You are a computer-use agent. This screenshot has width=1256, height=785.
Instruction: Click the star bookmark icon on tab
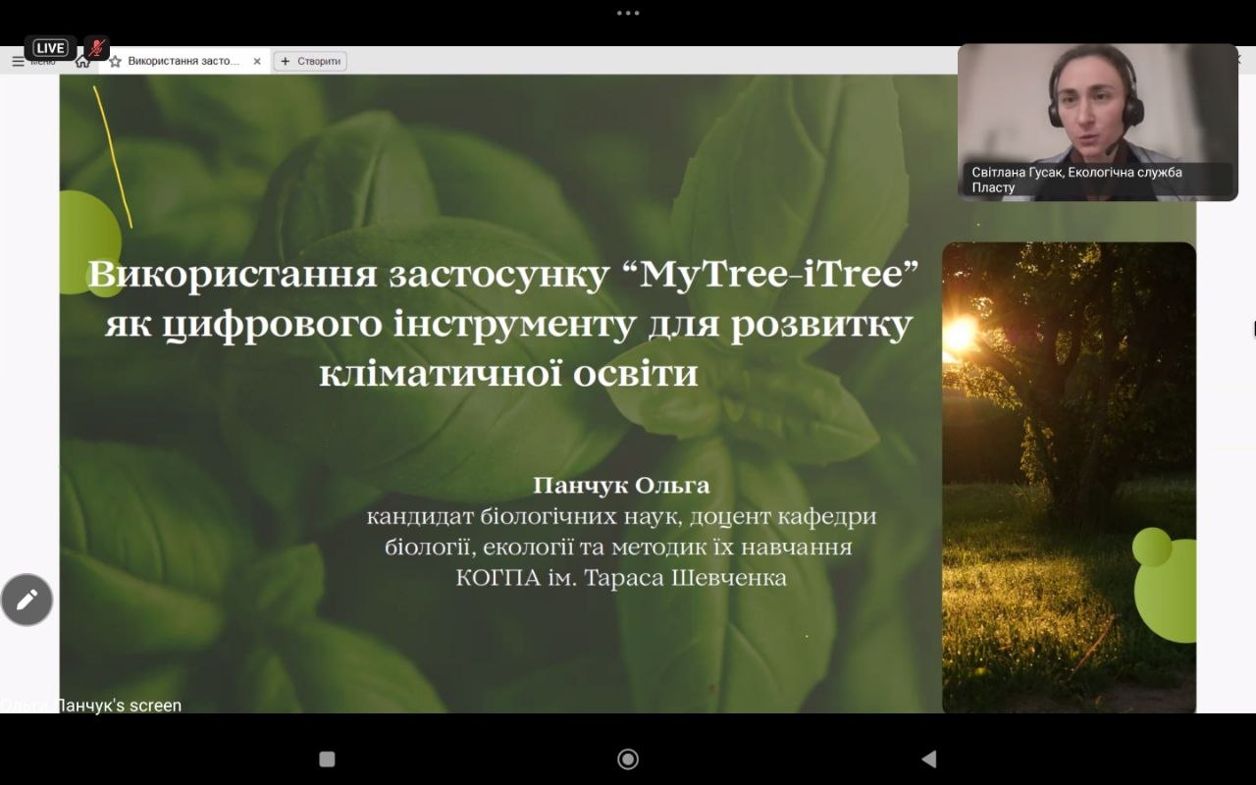[x=116, y=61]
